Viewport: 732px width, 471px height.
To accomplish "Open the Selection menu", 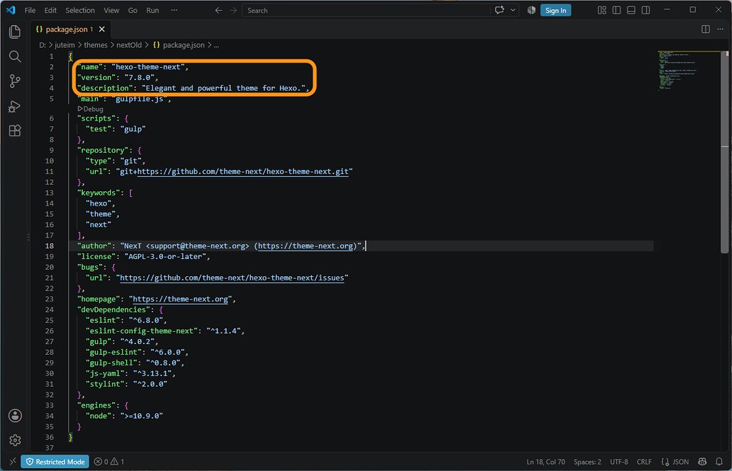I will click(80, 10).
